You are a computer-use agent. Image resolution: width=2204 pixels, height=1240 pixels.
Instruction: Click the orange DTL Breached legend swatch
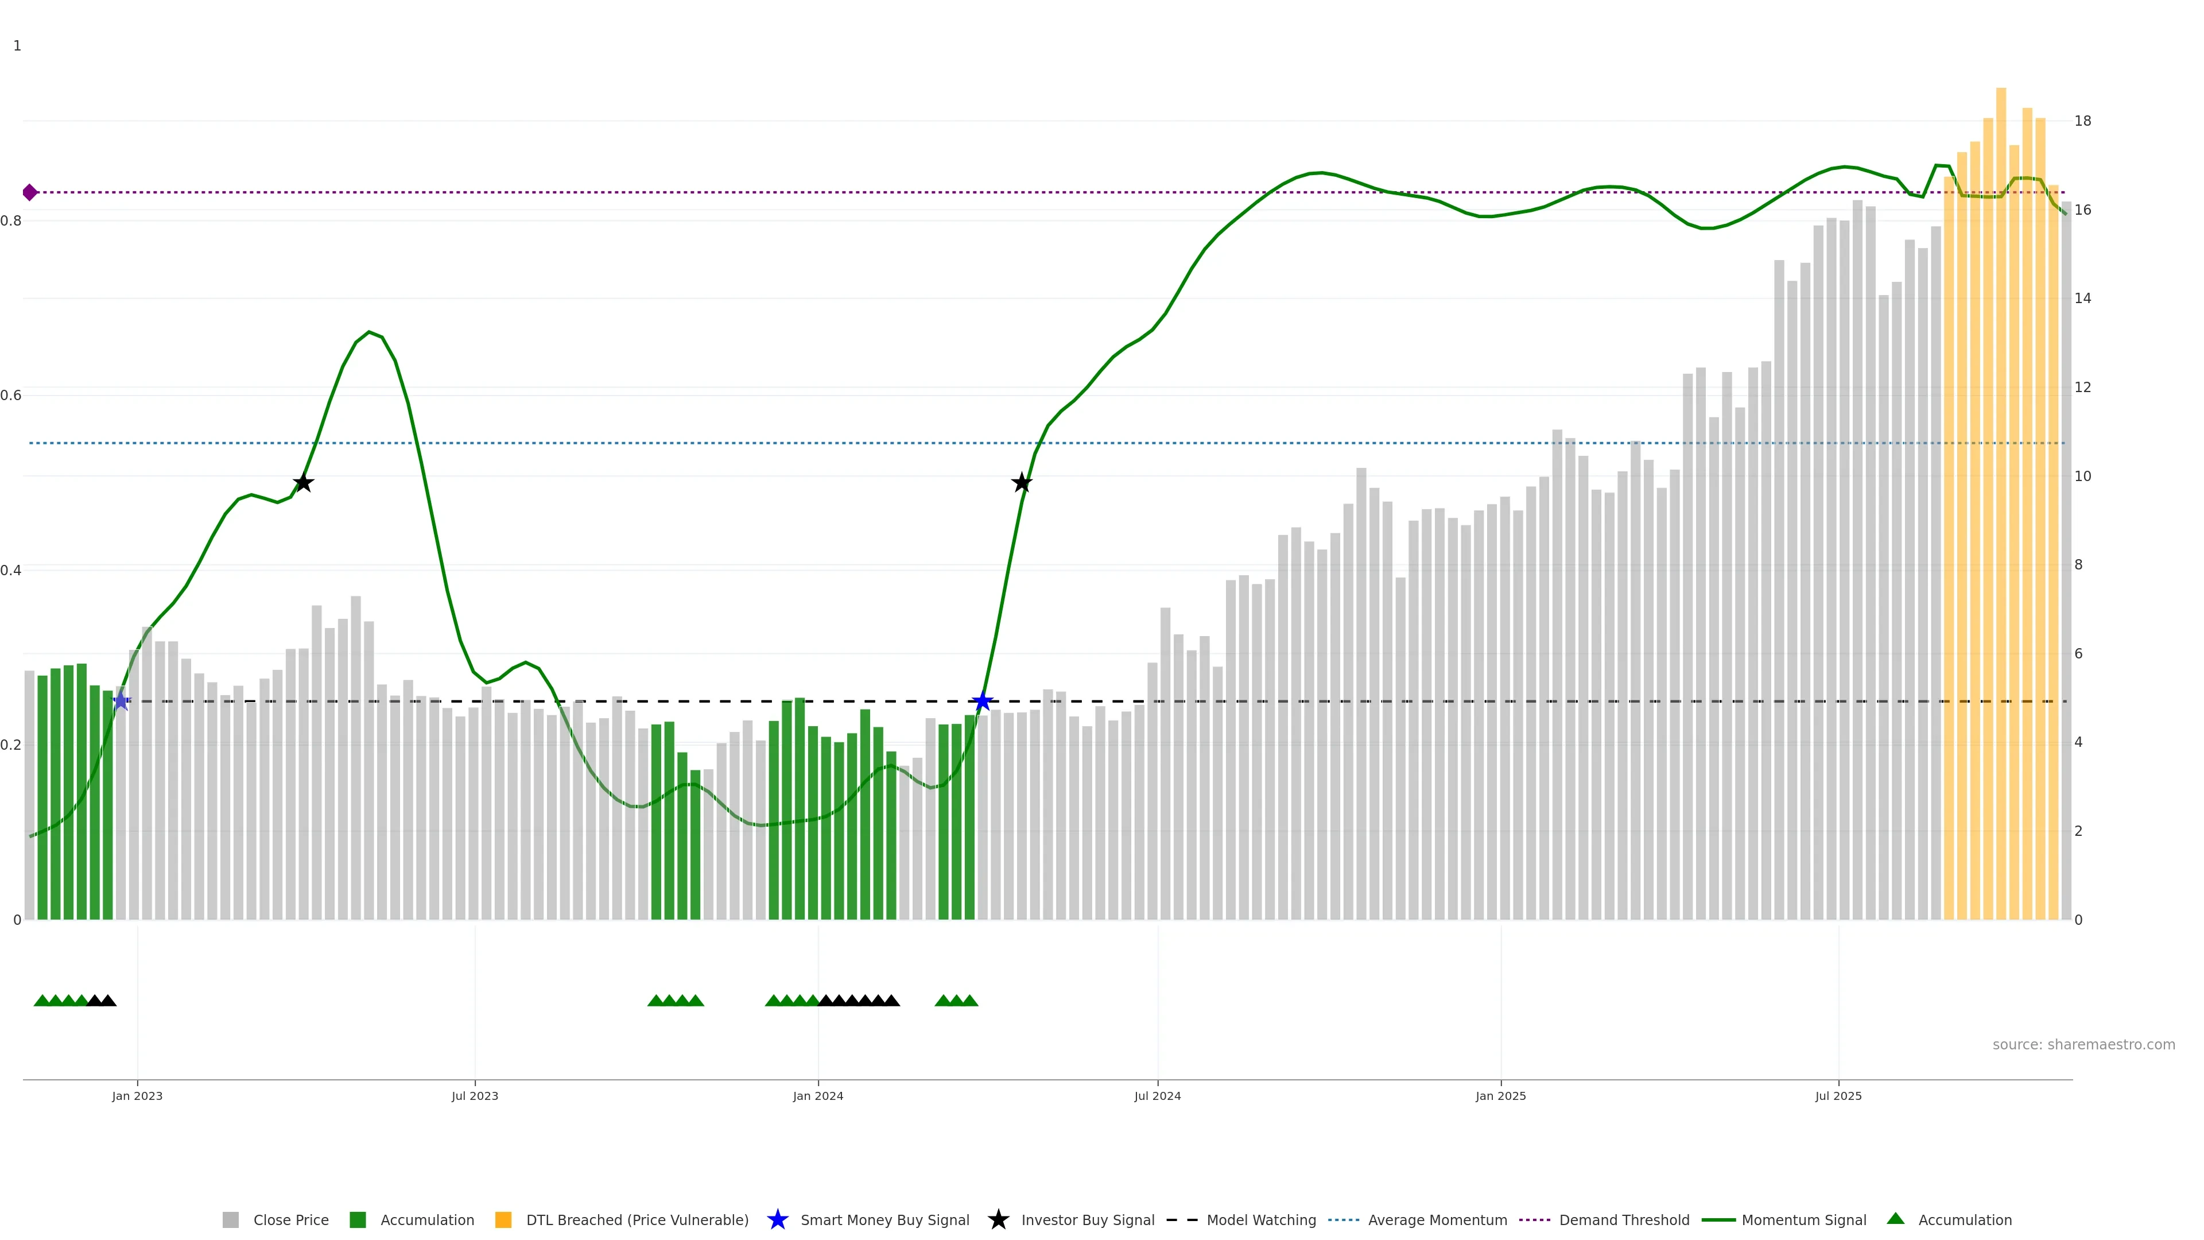[x=503, y=1219]
